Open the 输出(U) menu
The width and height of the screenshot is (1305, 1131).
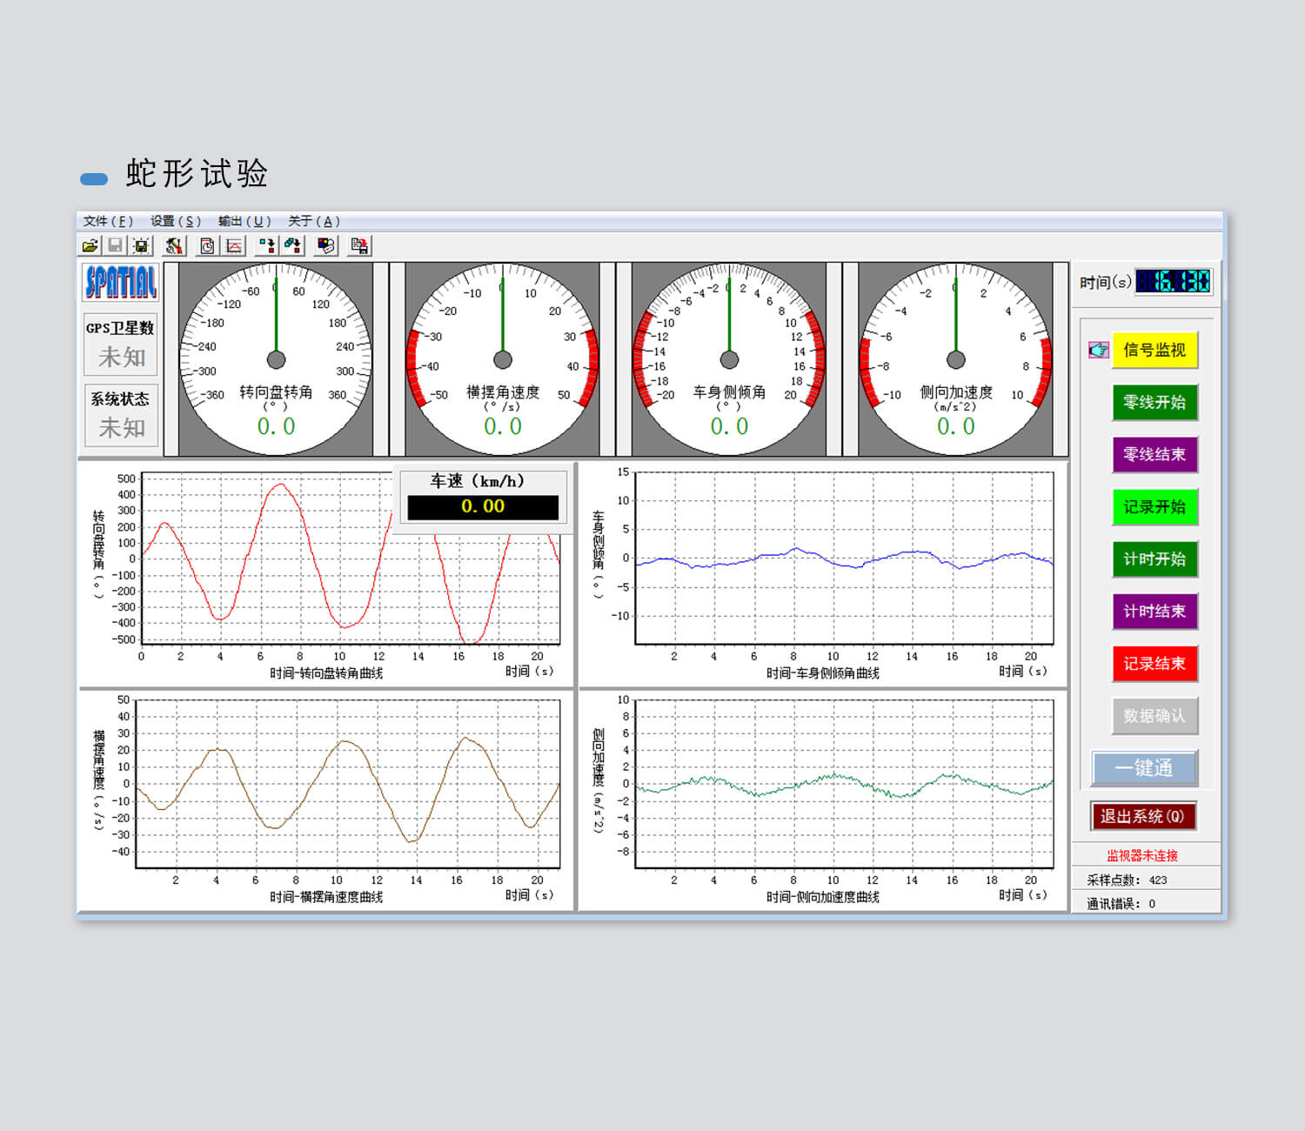click(x=244, y=221)
